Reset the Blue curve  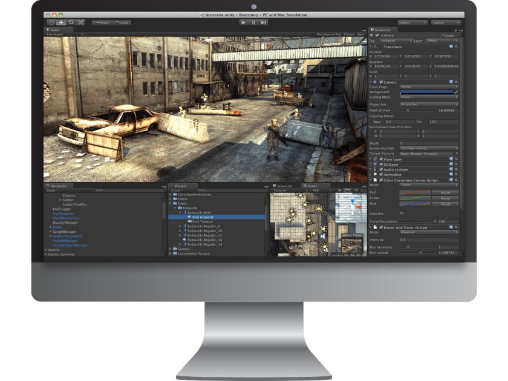click(x=446, y=204)
